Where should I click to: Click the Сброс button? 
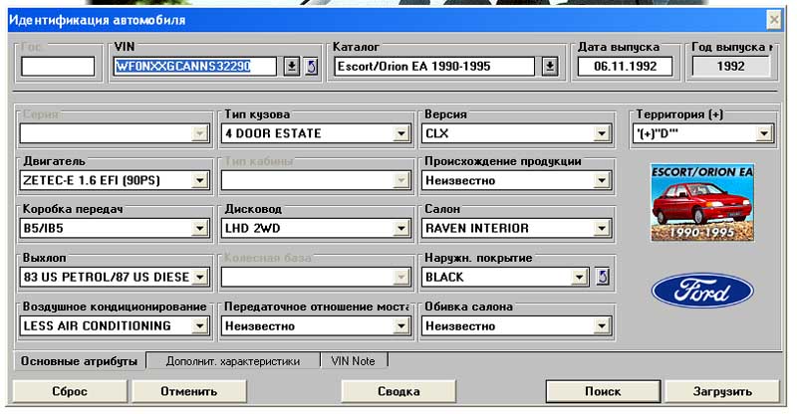pos(70,391)
